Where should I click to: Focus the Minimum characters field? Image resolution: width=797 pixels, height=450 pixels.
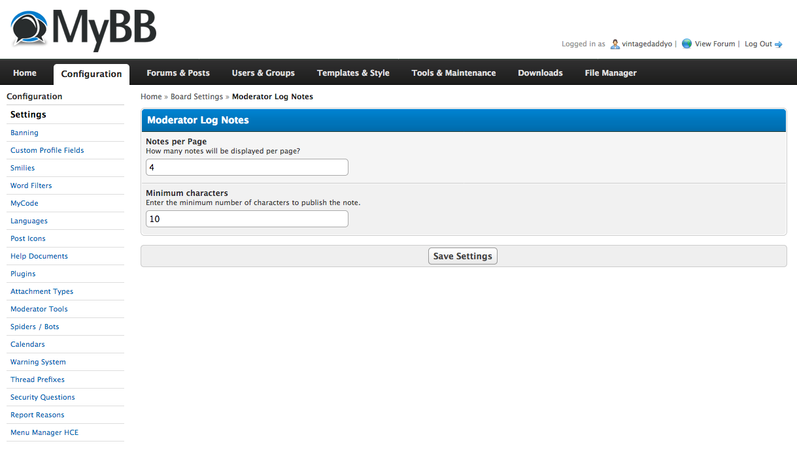(247, 219)
